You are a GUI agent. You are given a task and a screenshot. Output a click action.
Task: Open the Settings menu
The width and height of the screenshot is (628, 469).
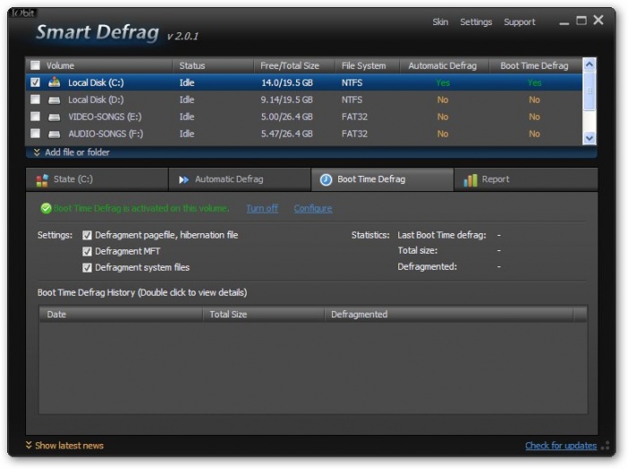tap(475, 22)
